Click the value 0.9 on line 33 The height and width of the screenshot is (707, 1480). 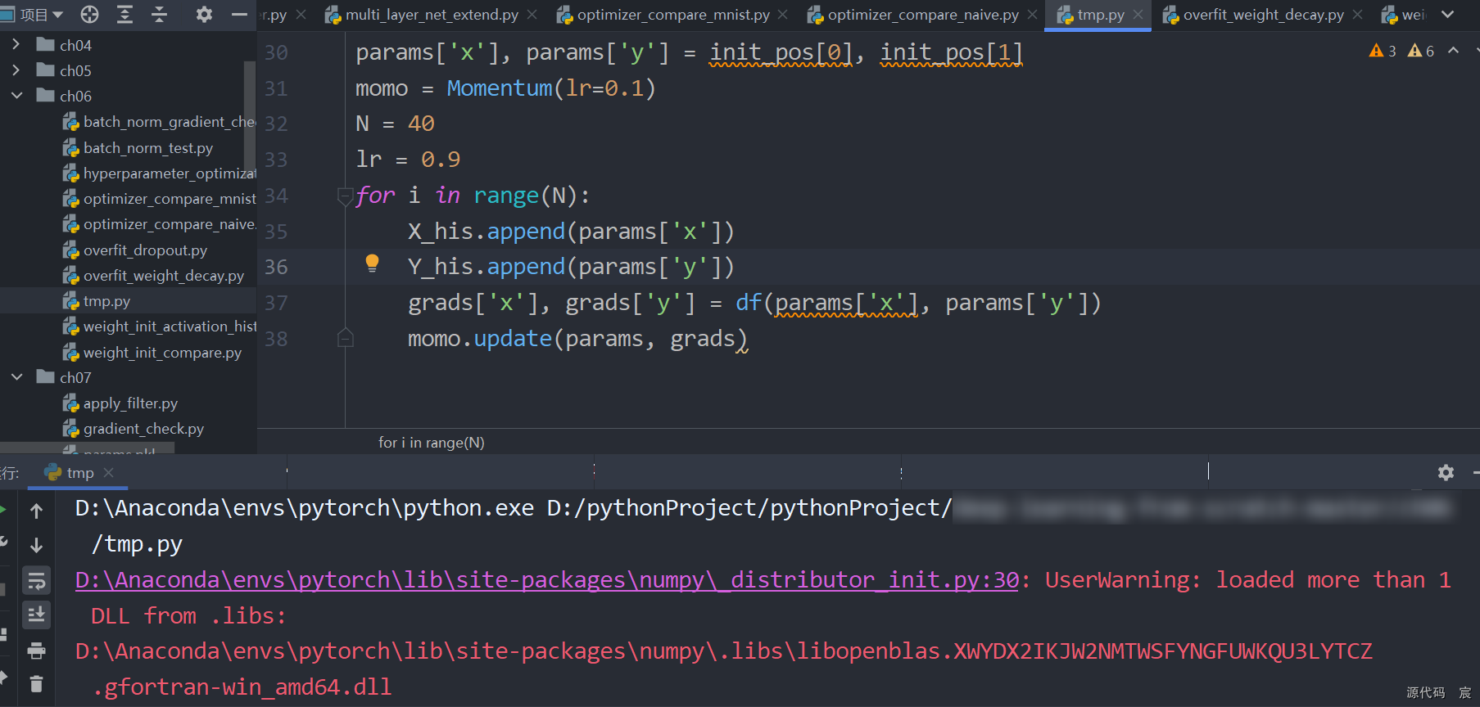pos(441,160)
